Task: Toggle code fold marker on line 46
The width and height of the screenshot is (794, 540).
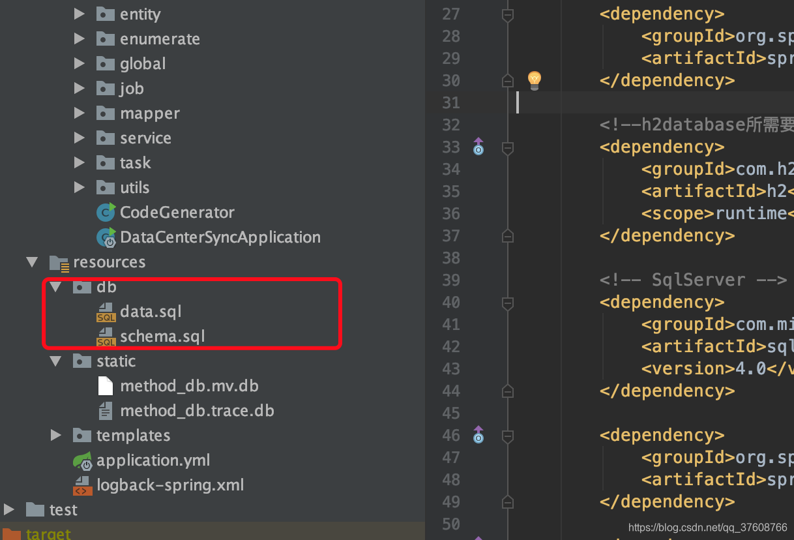Action: tap(508, 436)
